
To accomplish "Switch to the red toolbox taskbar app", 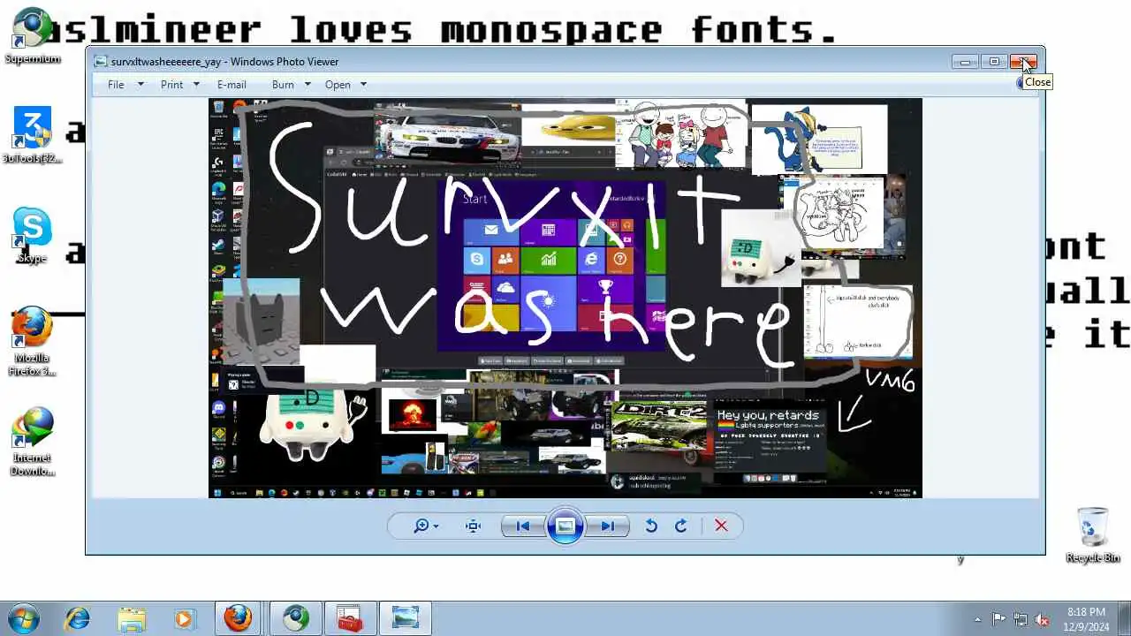I will 351,618.
